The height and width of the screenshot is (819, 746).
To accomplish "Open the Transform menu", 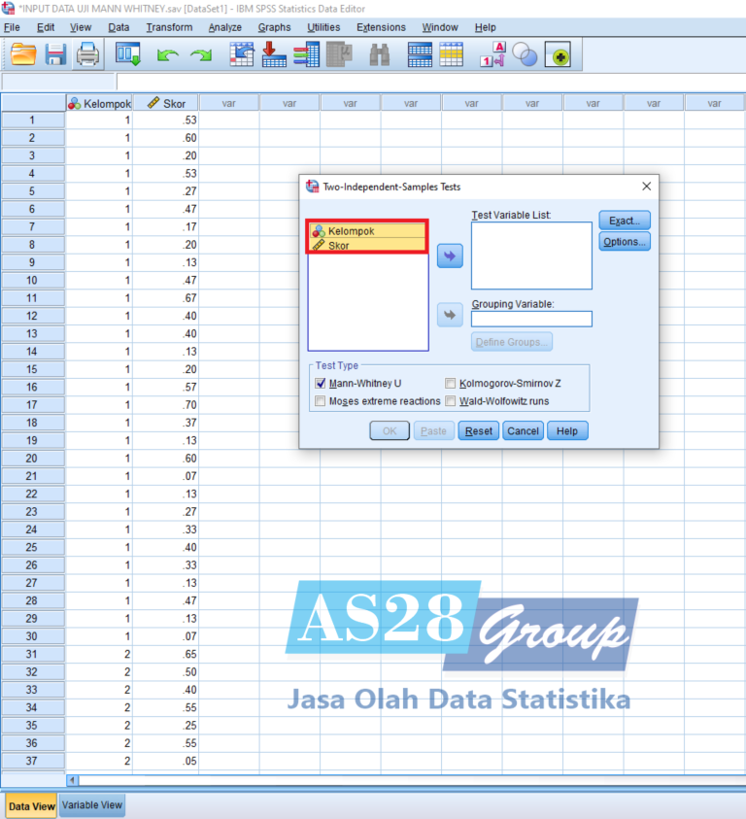I will 169,27.
